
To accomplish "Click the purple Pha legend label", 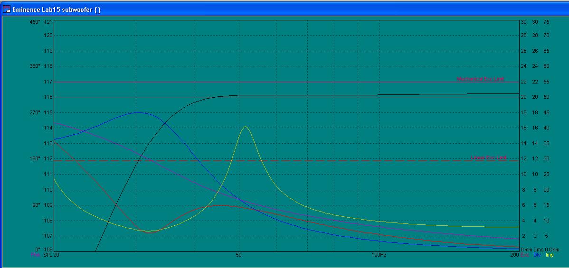I will [x=35, y=255].
